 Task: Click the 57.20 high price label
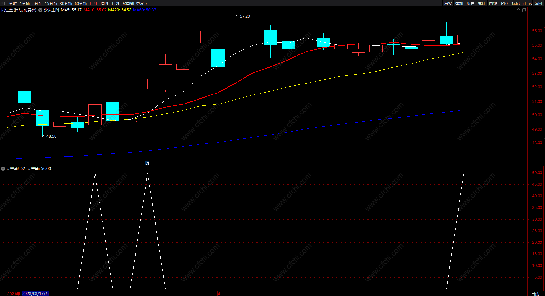245,16
